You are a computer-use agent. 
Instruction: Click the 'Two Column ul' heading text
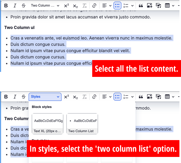click(19, 28)
